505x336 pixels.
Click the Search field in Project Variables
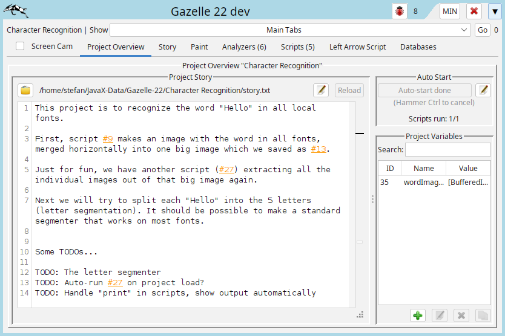(x=447, y=149)
